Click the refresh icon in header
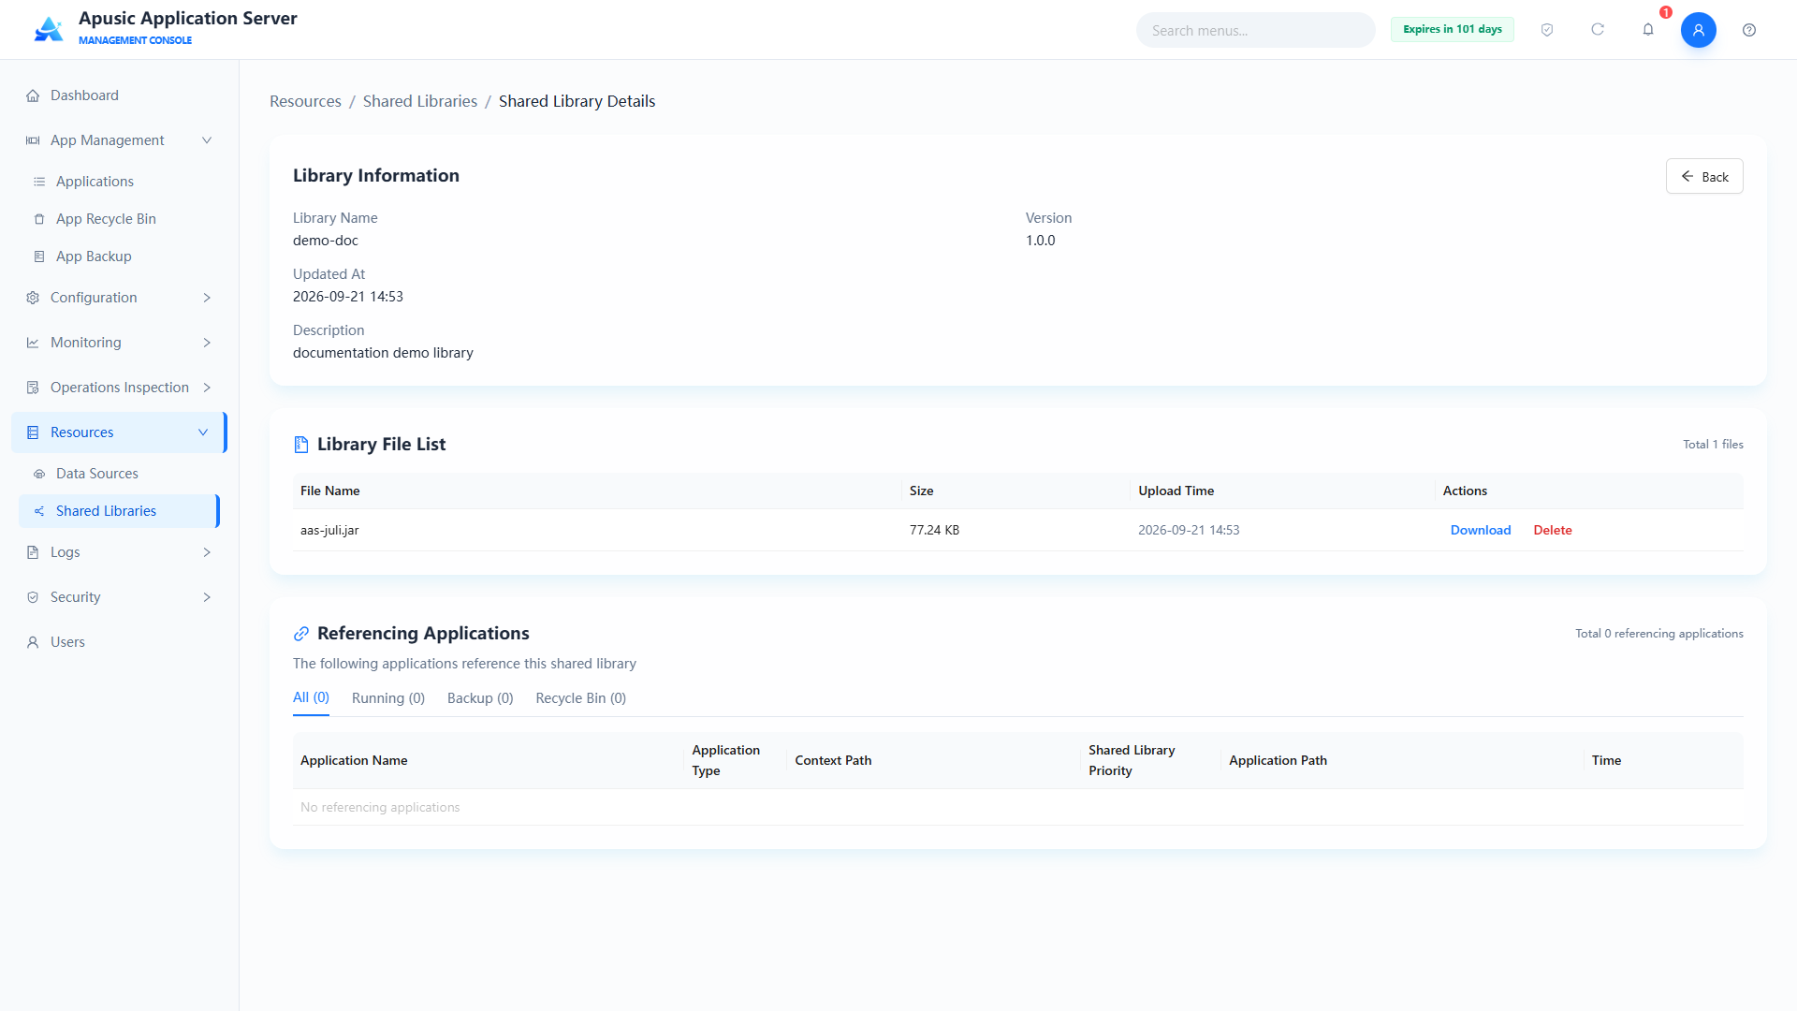The width and height of the screenshot is (1797, 1011). [1598, 30]
